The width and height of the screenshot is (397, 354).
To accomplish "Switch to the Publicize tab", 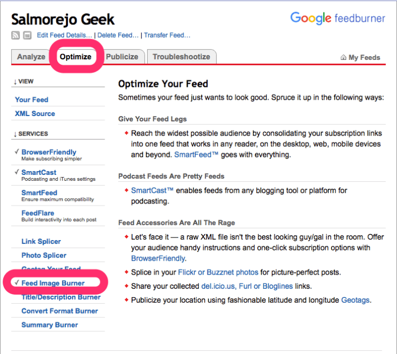I will coord(122,57).
